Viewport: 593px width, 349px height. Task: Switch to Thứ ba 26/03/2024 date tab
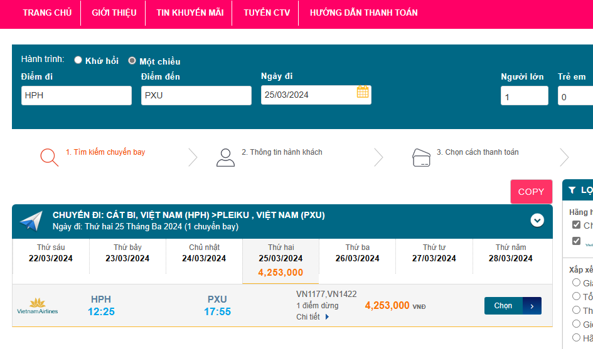coord(358,254)
